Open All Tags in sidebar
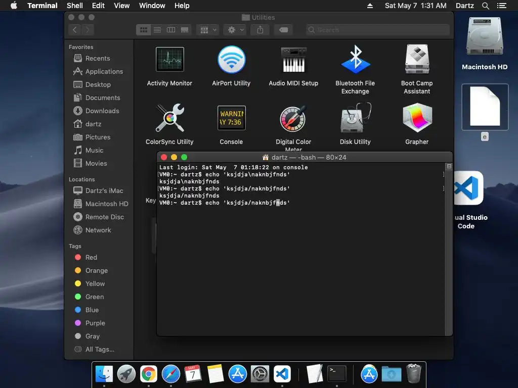 pos(95,350)
